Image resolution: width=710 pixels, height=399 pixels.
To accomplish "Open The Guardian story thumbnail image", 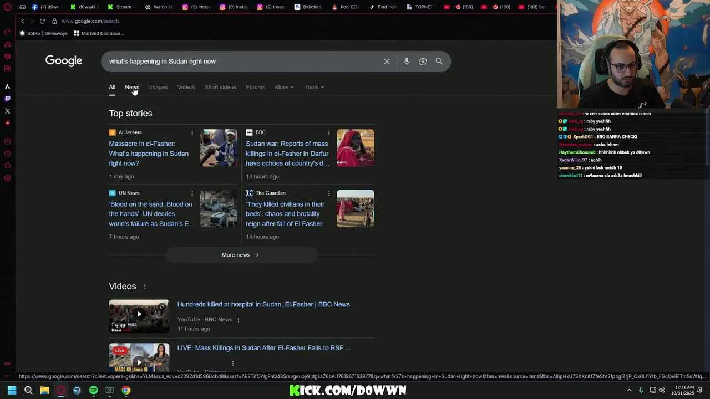I will click(x=356, y=208).
